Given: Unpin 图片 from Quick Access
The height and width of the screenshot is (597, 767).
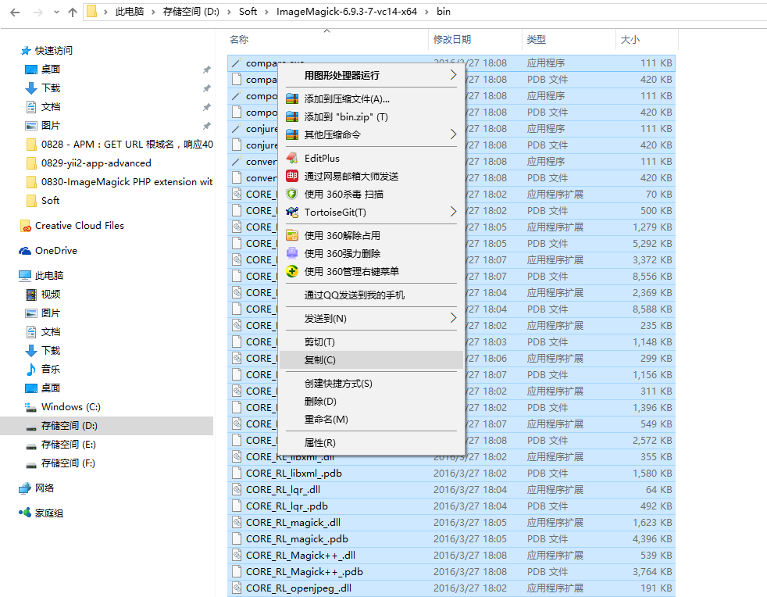Looking at the screenshot, I should (x=207, y=126).
